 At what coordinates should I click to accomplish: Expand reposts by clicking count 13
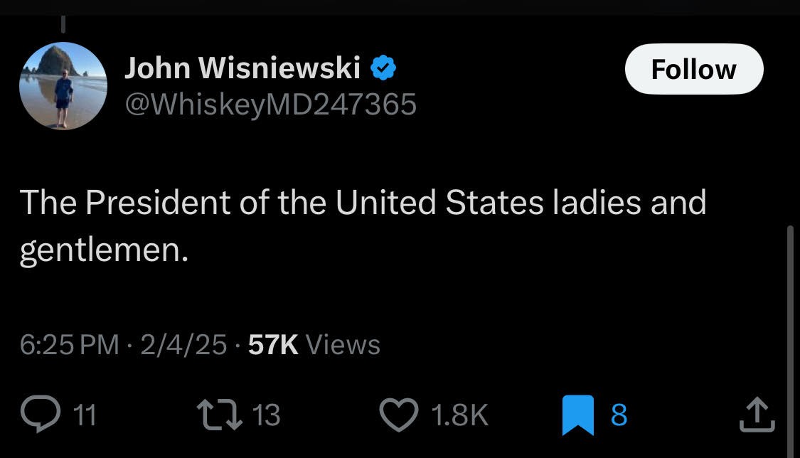point(265,415)
